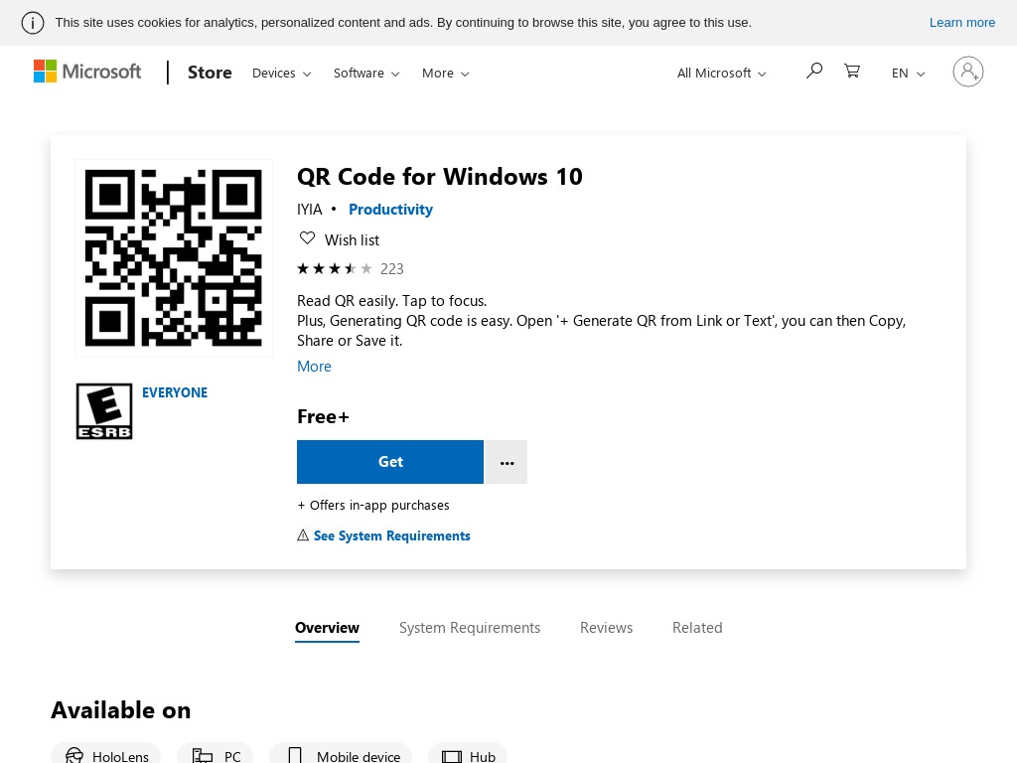Switch to the Reviews tab

tap(606, 628)
